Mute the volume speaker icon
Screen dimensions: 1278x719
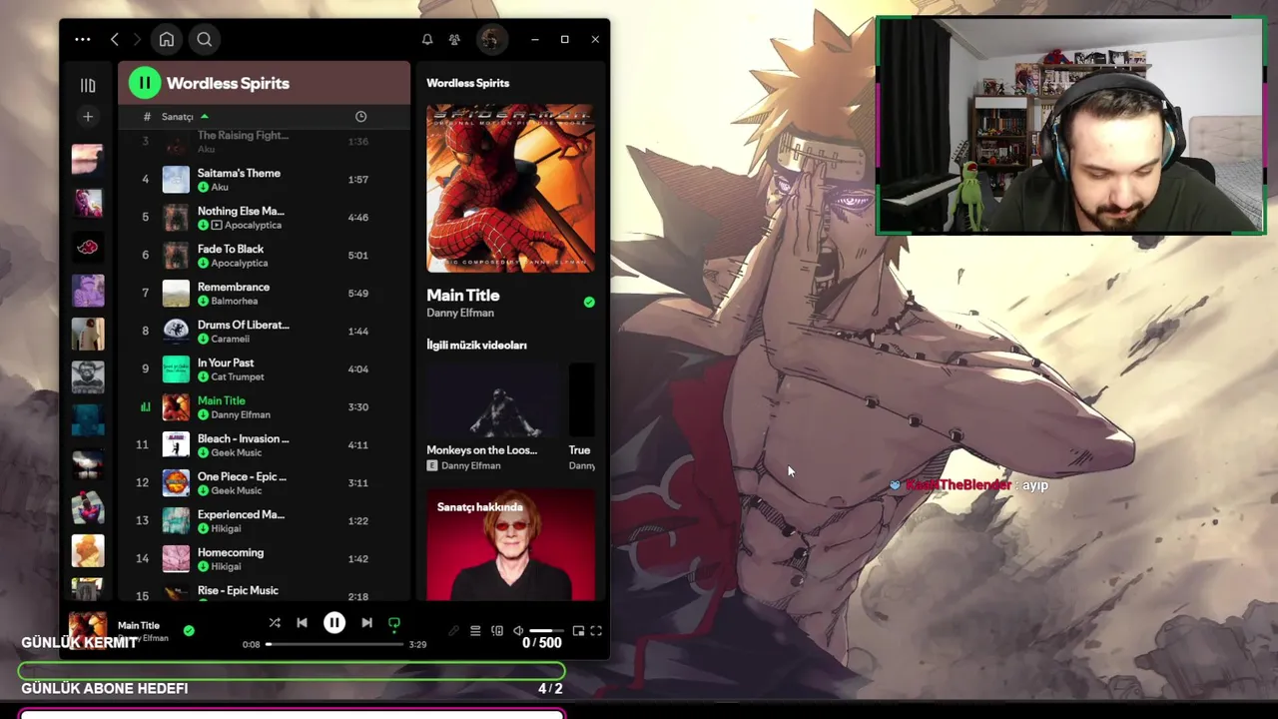[x=518, y=631]
